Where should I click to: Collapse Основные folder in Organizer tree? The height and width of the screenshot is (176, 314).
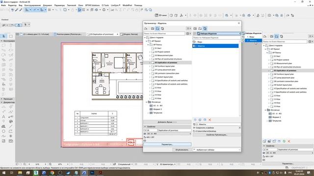(147, 102)
